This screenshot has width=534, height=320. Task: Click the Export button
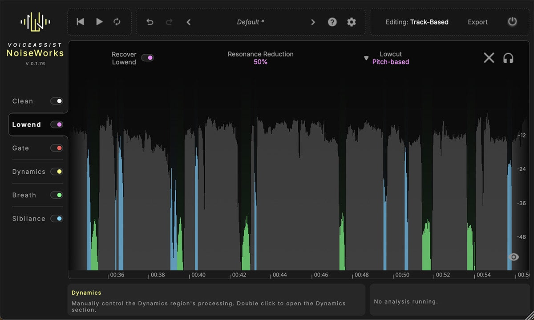click(x=477, y=22)
